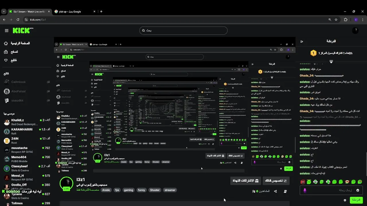This screenshot has width=367, height=206.
Task: Open the Kick profile avatar at top right
Action: pyautogui.click(x=356, y=30)
